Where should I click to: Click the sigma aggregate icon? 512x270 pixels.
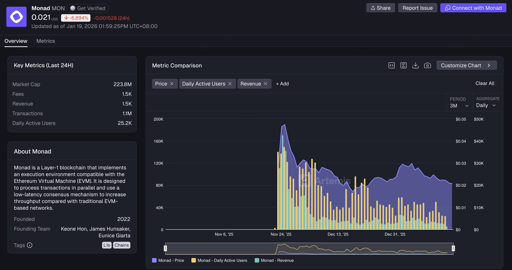pyautogui.click(x=404, y=66)
